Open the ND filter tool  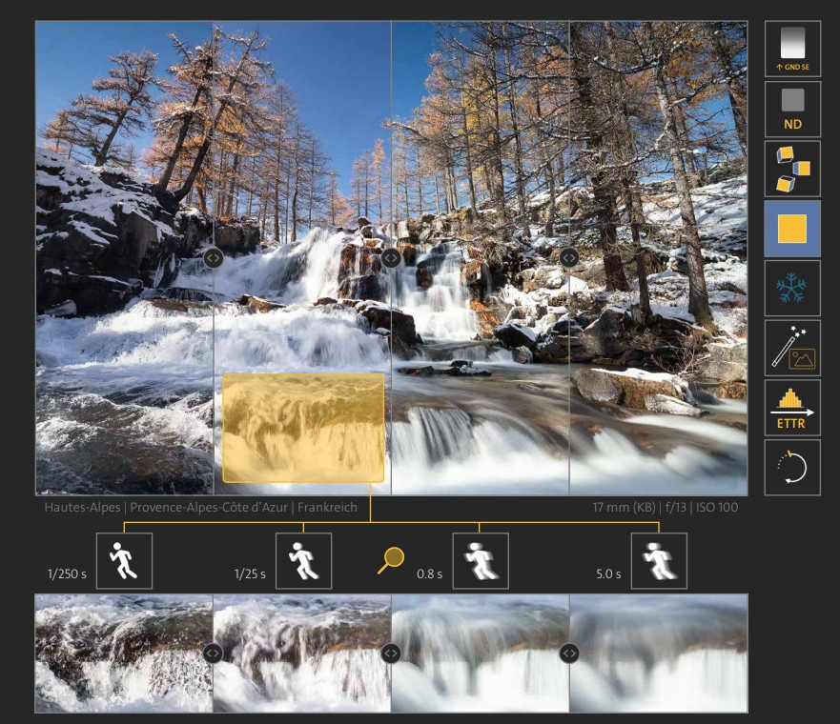(x=792, y=109)
